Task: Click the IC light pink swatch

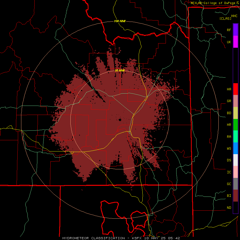Action: 235,172
